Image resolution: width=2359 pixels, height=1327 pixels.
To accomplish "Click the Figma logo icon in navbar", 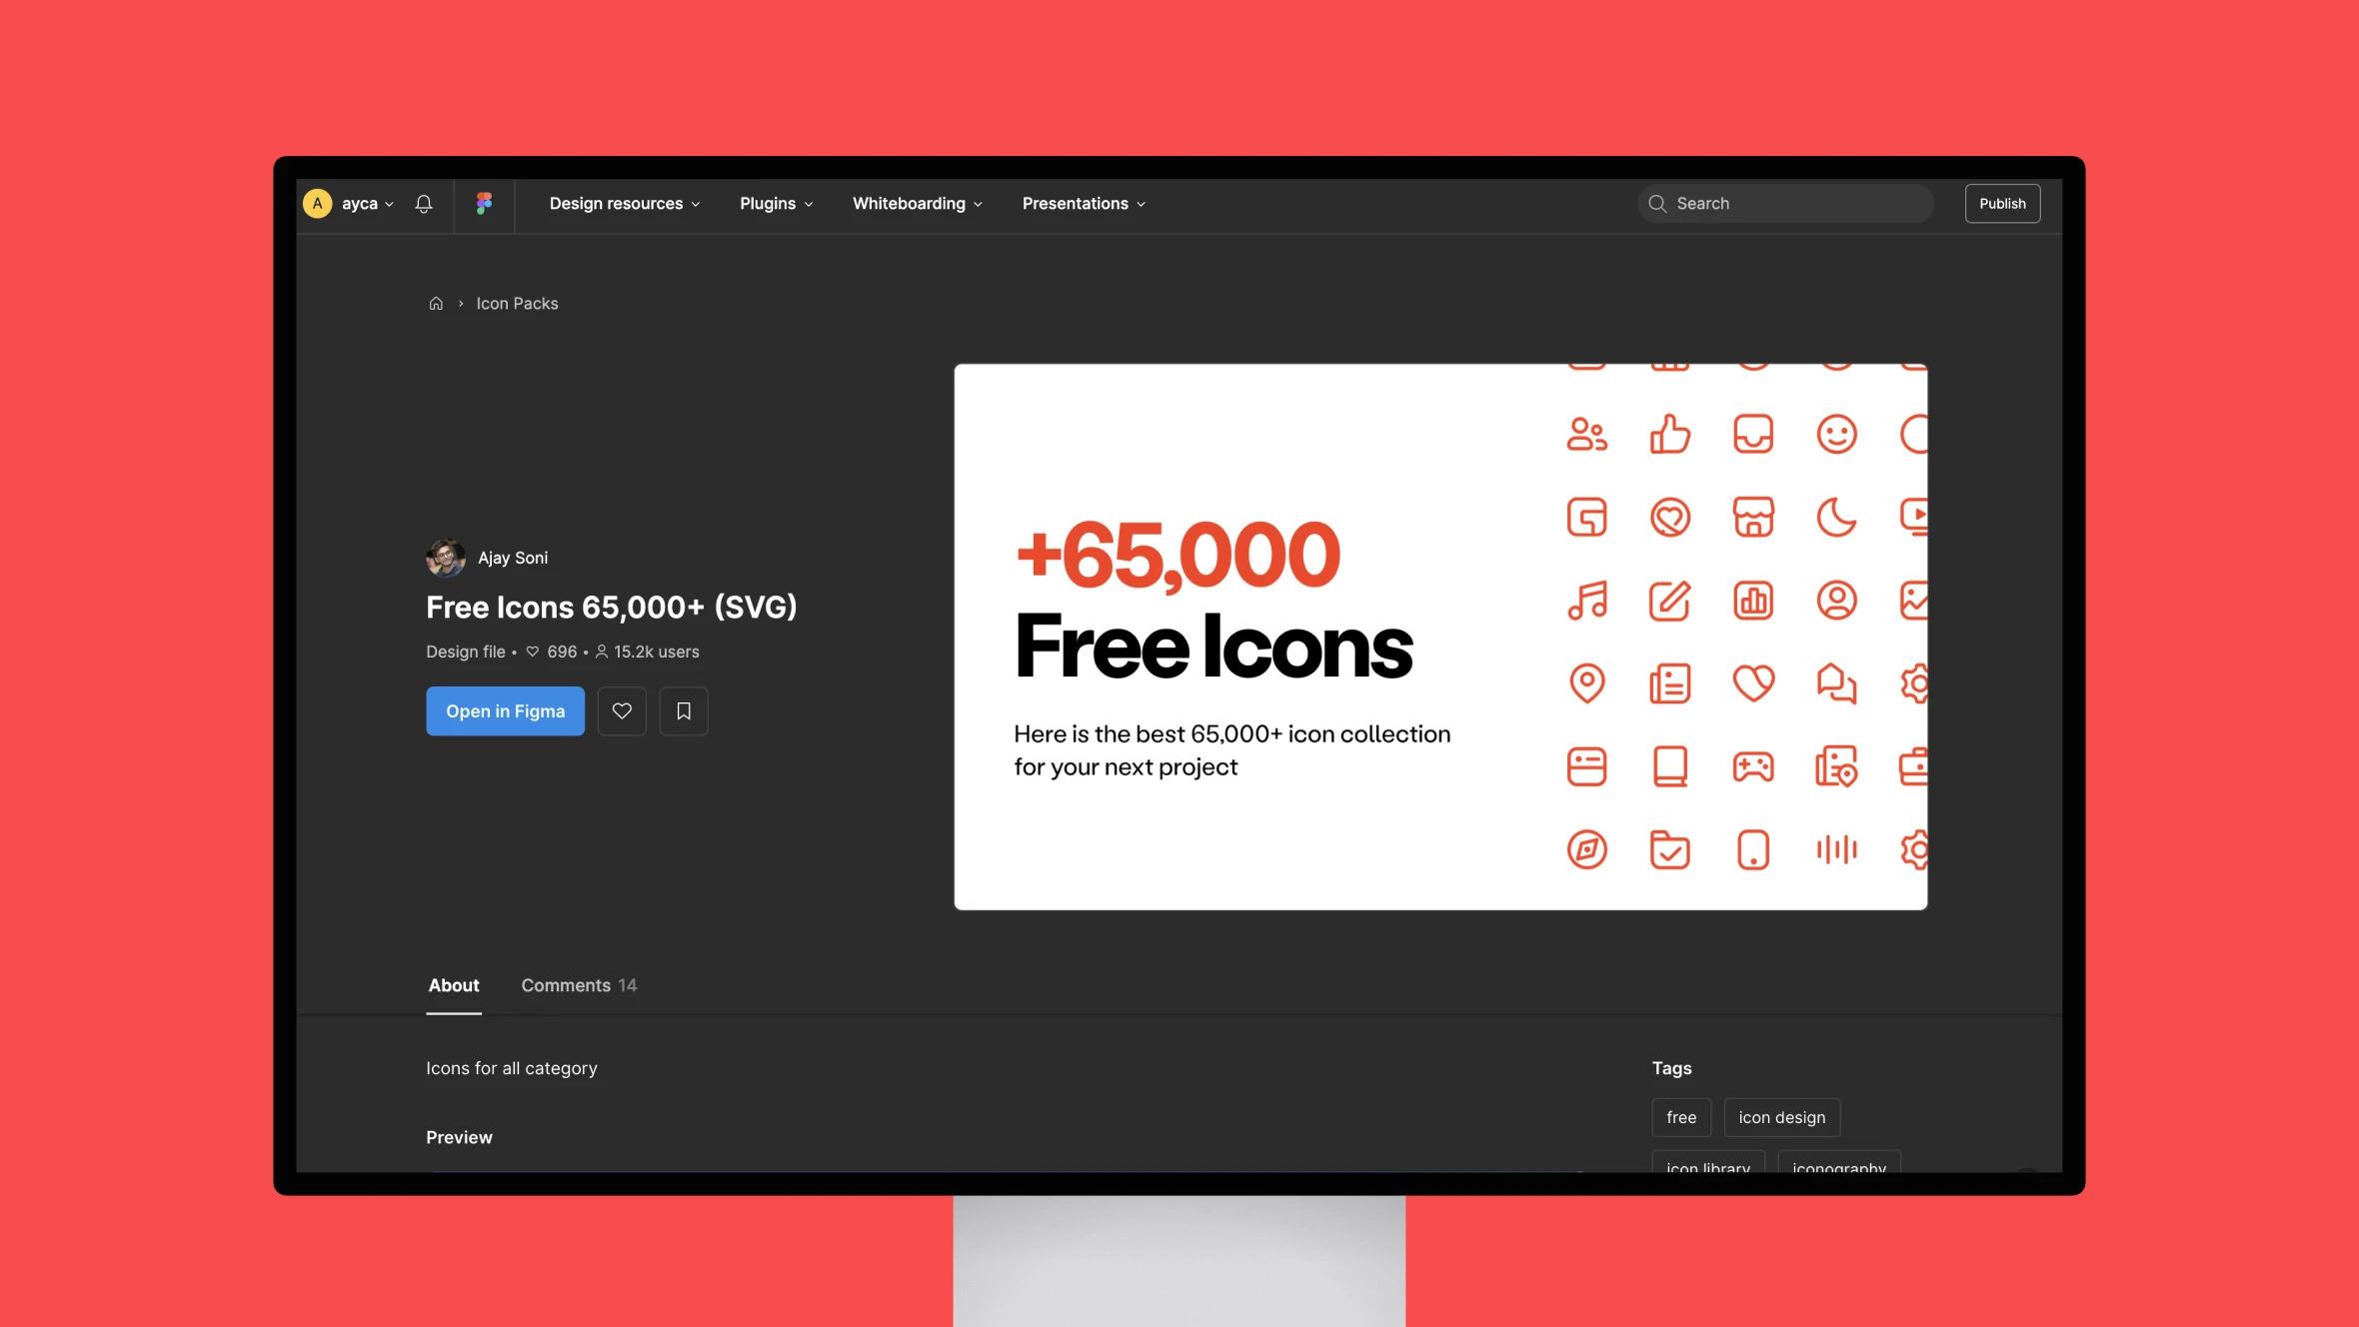I will [x=483, y=204].
